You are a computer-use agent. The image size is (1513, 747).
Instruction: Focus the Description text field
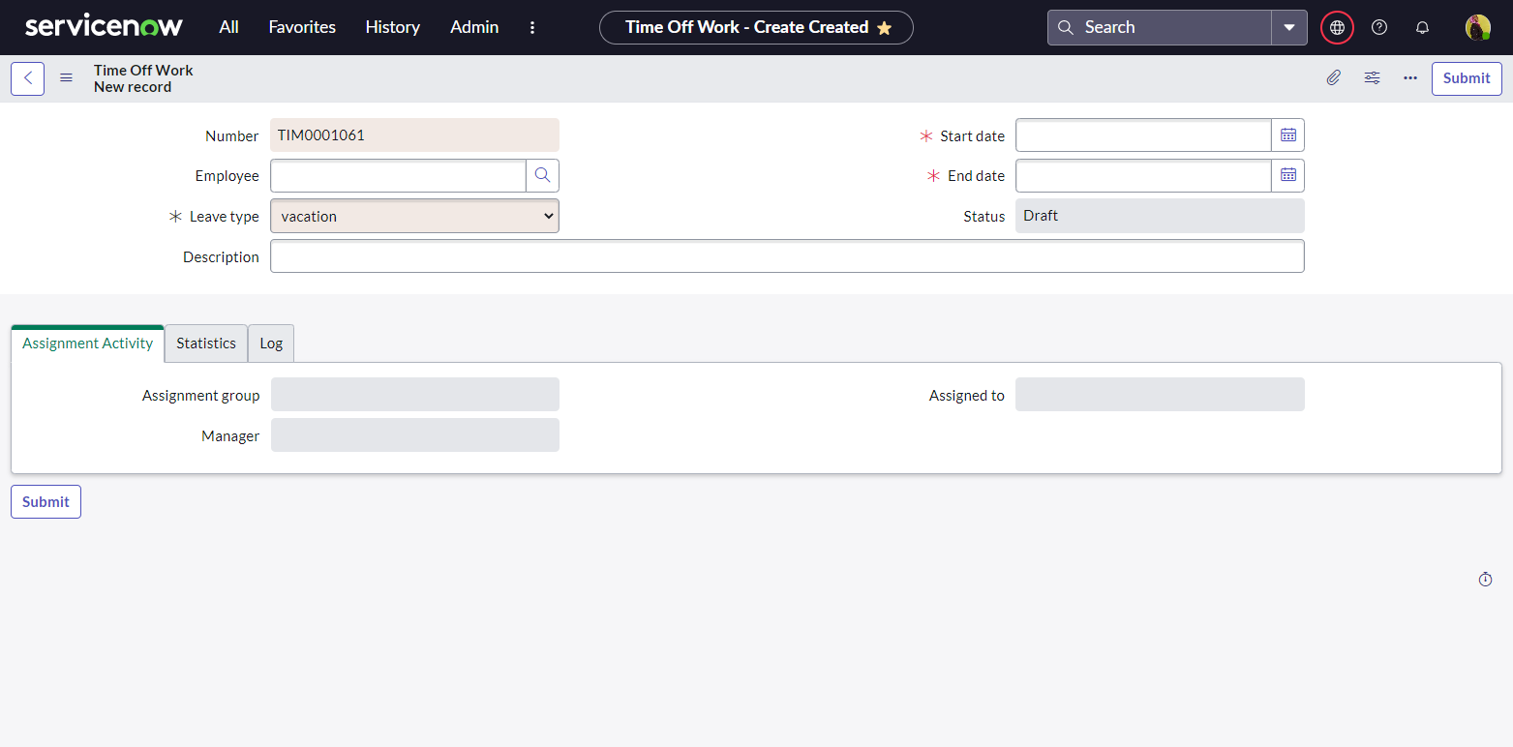[x=786, y=256]
